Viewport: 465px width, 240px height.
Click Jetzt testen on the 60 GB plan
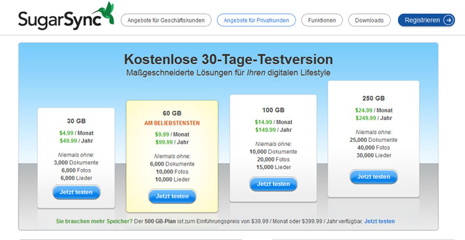[x=172, y=196]
